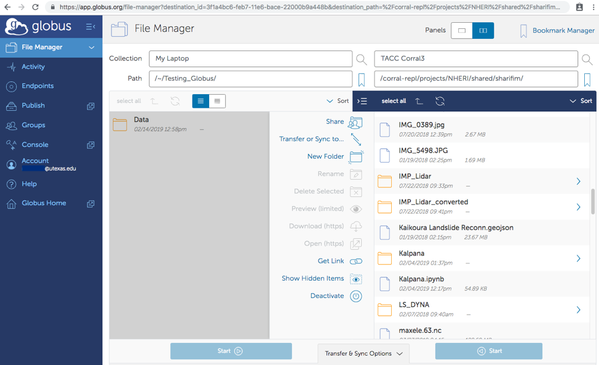Start transfer from My Laptop
Image resolution: width=599 pixels, height=365 pixels.
click(x=231, y=351)
